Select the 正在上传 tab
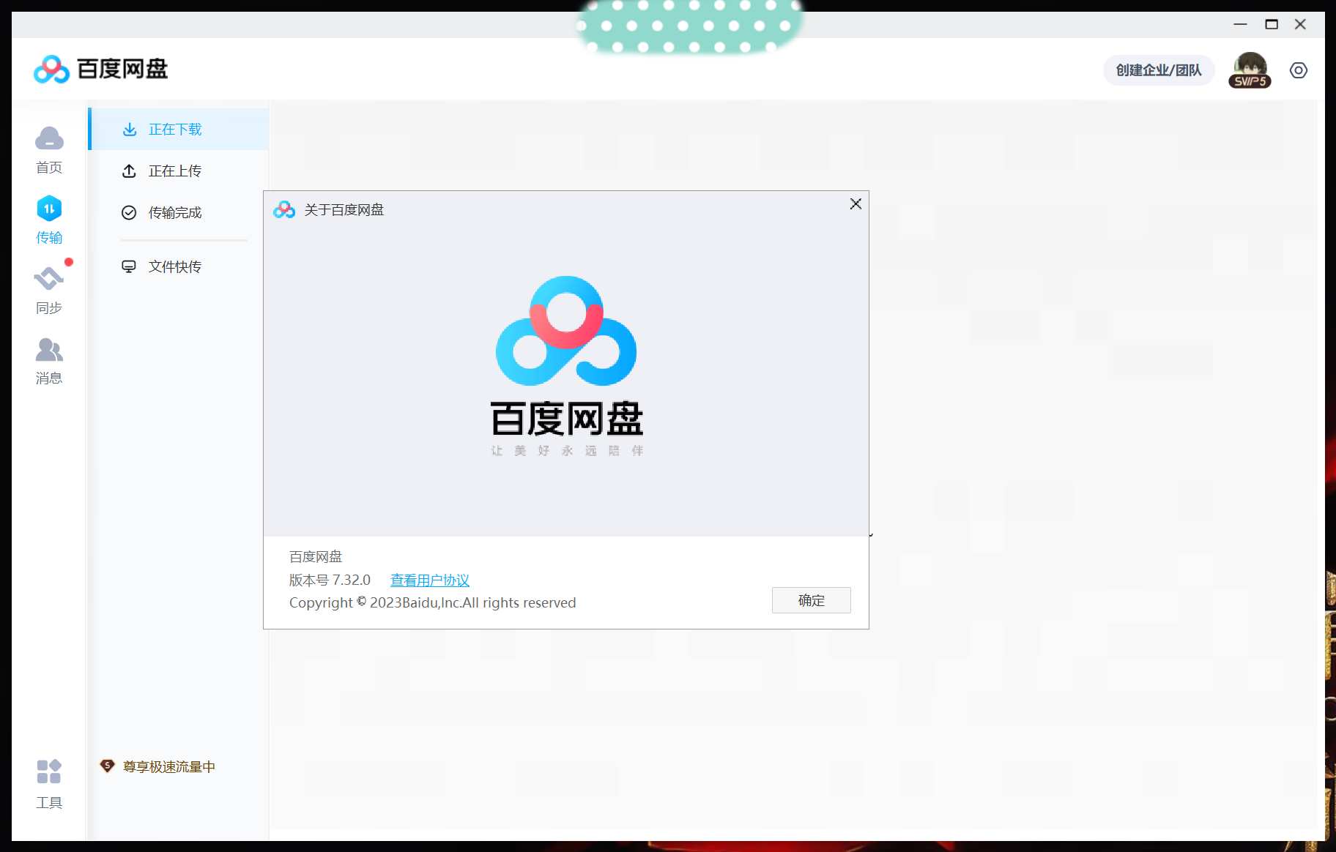 [x=179, y=171]
